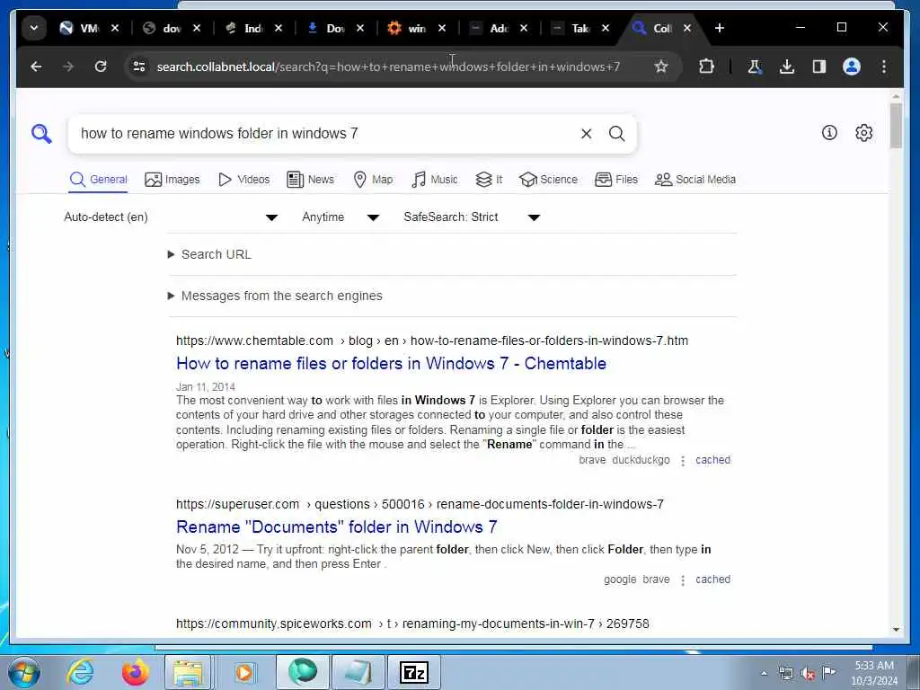Open more options for superuser result
The image size is (920, 690).
683,580
